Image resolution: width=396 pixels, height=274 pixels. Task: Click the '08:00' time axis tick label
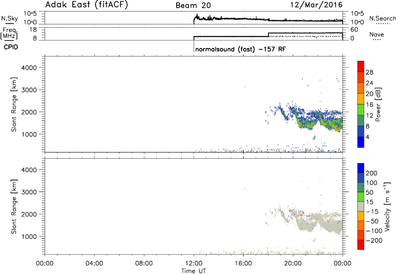(x=144, y=264)
